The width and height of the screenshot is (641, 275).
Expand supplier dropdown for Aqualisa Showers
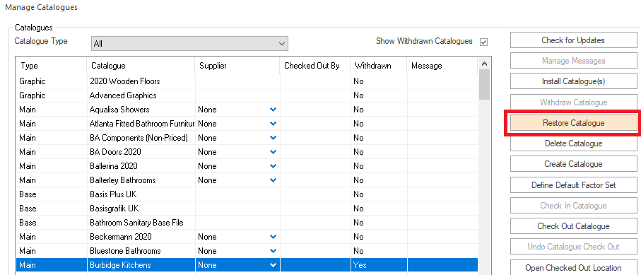pos(273,110)
